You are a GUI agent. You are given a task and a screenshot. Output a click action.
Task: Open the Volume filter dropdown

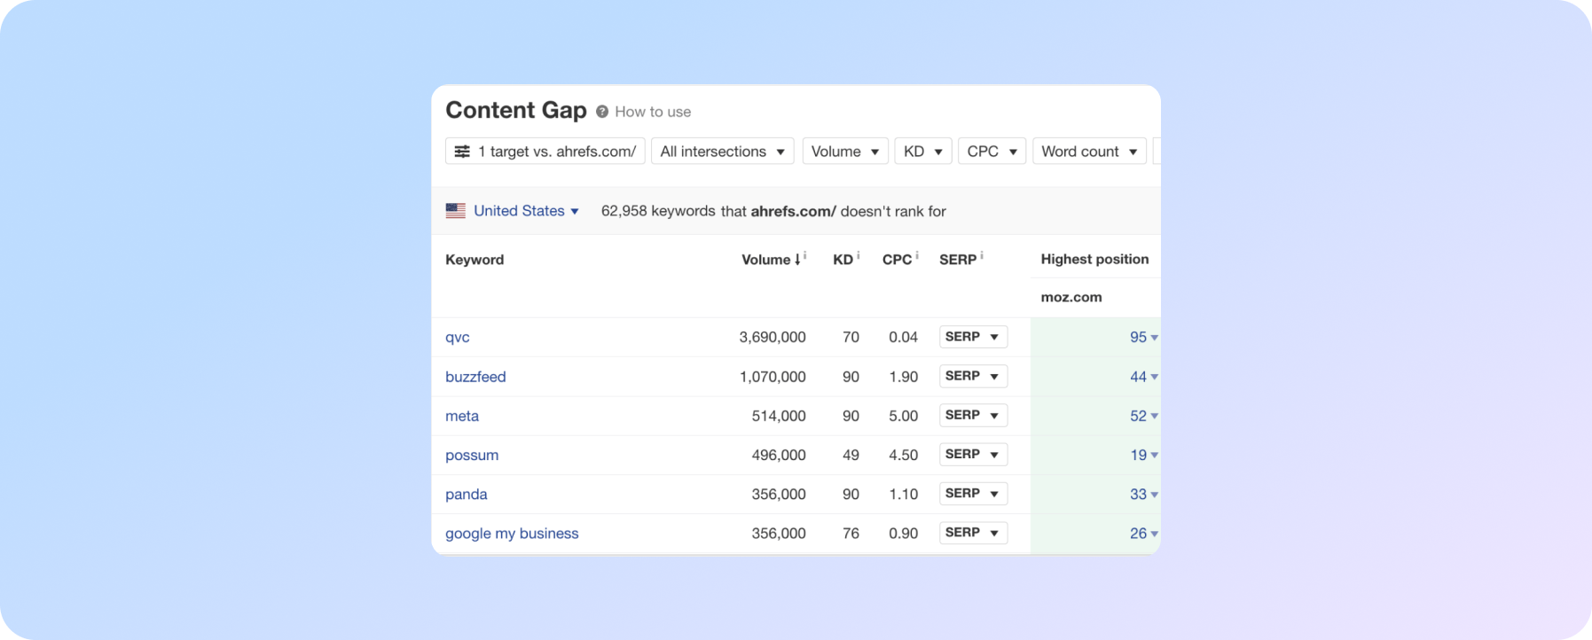coord(844,152)
